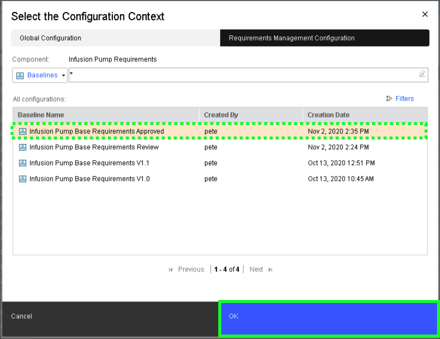Clear the search field using eraser icon

(422, 74)
